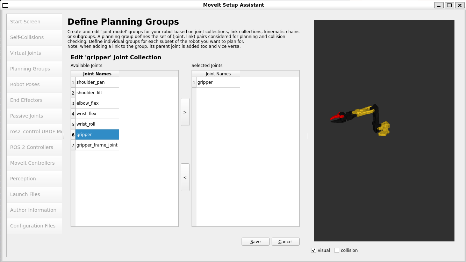
Task: Go to End Effectors step
Action: (34, 100)
